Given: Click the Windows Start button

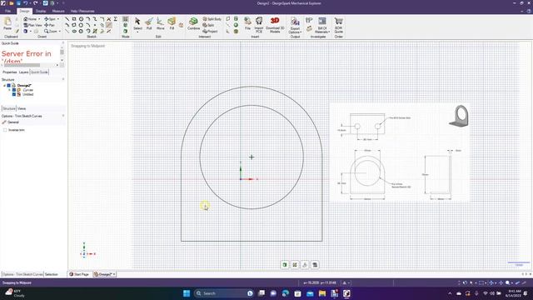Looking at the screenshot, I should pyautogui.click(x=187, y=293).
